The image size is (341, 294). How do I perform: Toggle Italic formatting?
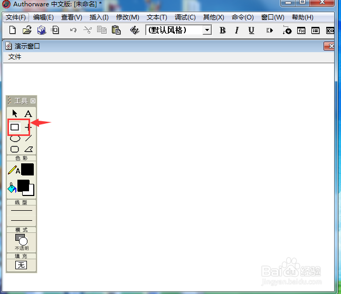tap(237, 30)
